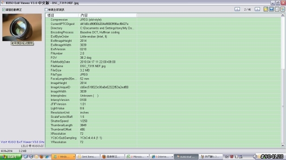The image size is (286, 160).
Task: Select the ExifVersion row
Action: pos(163,49)
